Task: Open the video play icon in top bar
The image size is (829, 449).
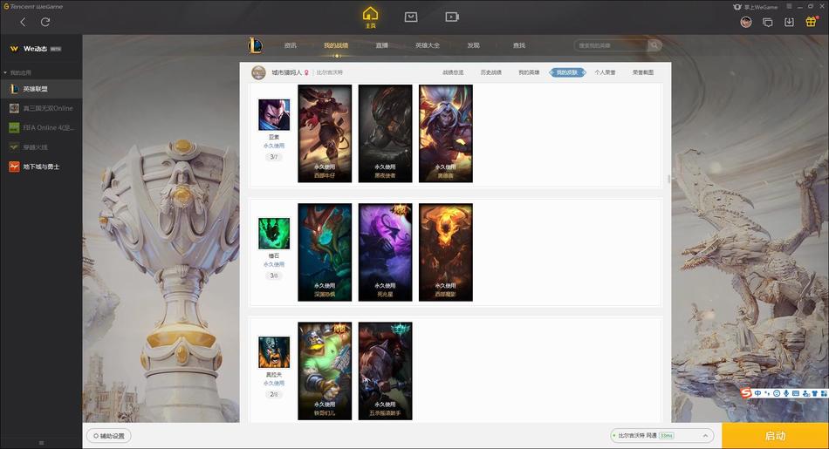Action: click(451, 17)
